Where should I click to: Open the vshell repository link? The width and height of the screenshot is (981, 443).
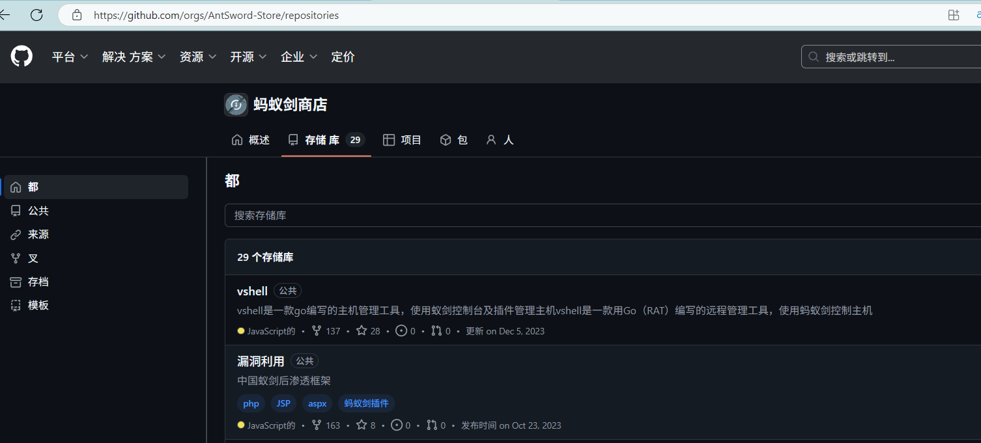click(x=252, y=291)
